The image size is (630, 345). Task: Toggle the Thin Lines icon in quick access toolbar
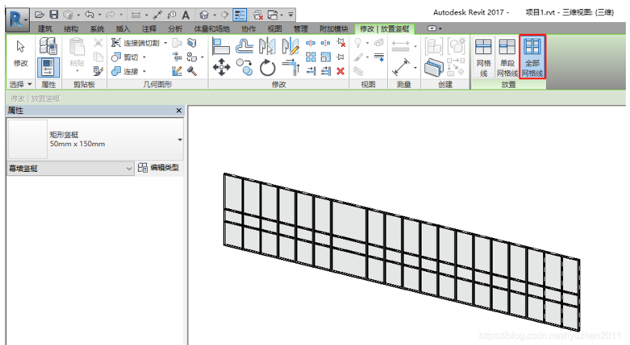click(x=240, y=15)
